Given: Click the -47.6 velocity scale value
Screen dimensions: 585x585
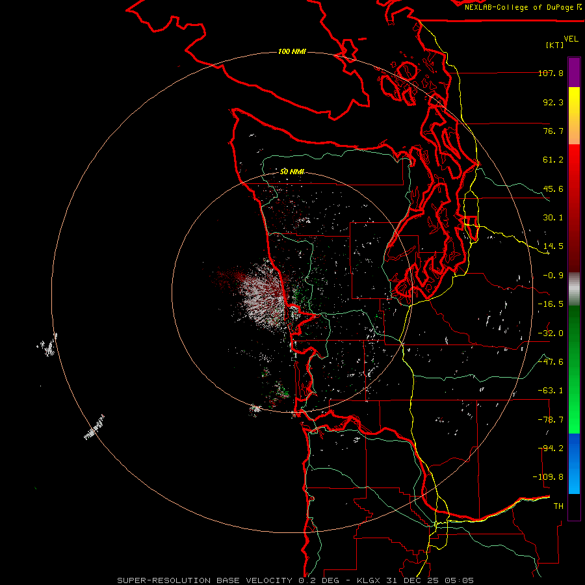Looking at the screenshot, I should click(551, 362).
